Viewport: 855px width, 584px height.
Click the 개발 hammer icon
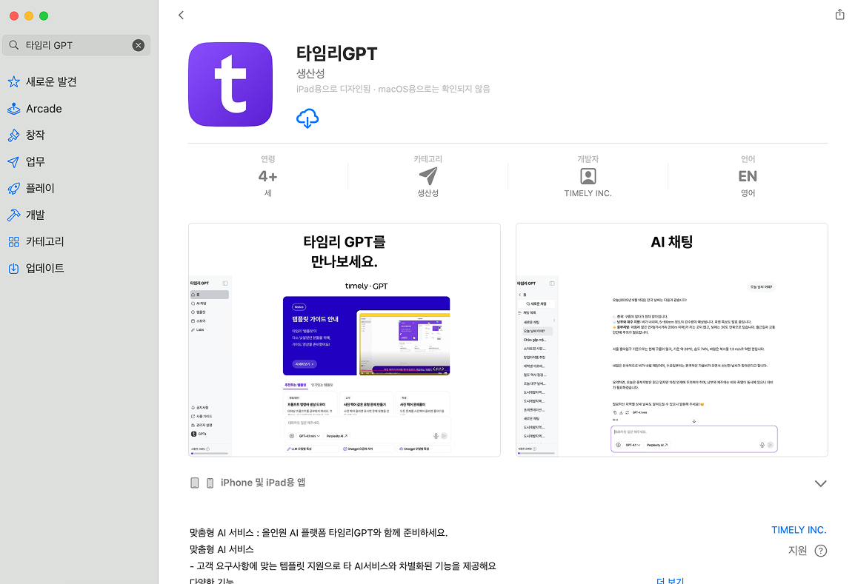[13, 215]
